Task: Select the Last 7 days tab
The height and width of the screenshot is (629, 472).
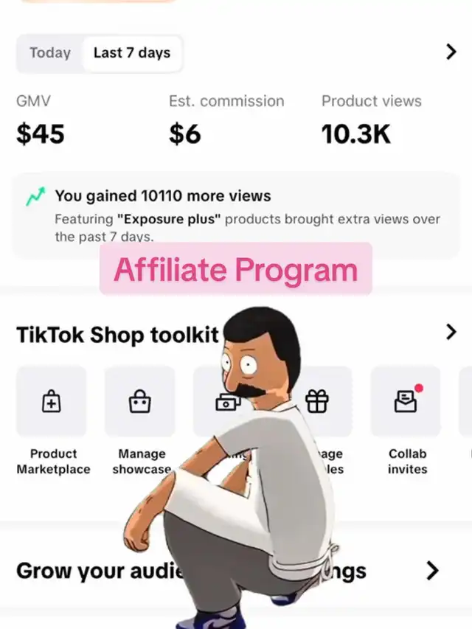Action: click(132, 53)
